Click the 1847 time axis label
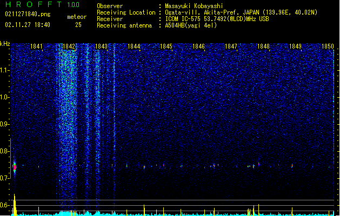Viewport: 340px width, 216px height. [231, 46]
